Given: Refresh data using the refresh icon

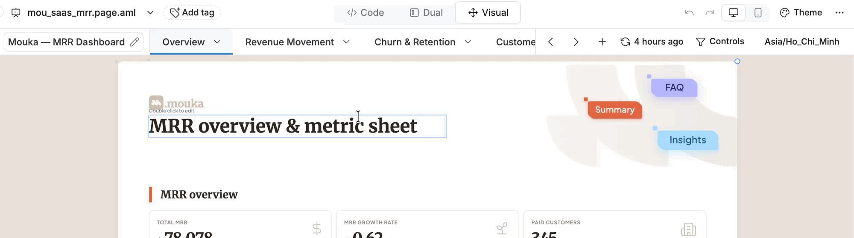Looking at the screenshot, I should tap(625, 42).
